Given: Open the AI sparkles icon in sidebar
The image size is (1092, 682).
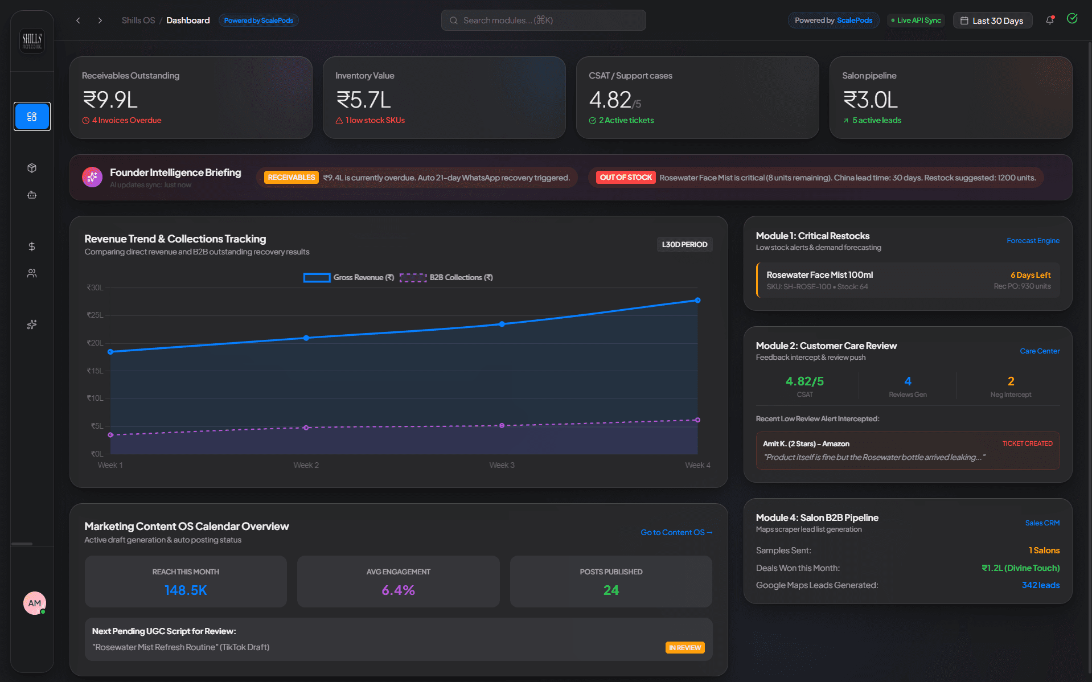Looking at the screenshot, I should coord(32,324).
